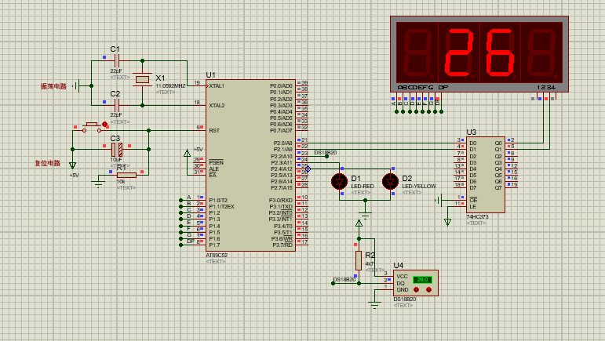Screen dimensions: 605x341
Task: Click the ground symbol left of R1
Action: [98, 183]
